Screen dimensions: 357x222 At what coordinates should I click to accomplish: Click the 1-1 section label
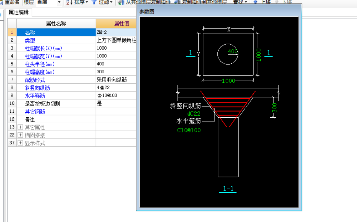pyautogui.click(x=228, y=189)
